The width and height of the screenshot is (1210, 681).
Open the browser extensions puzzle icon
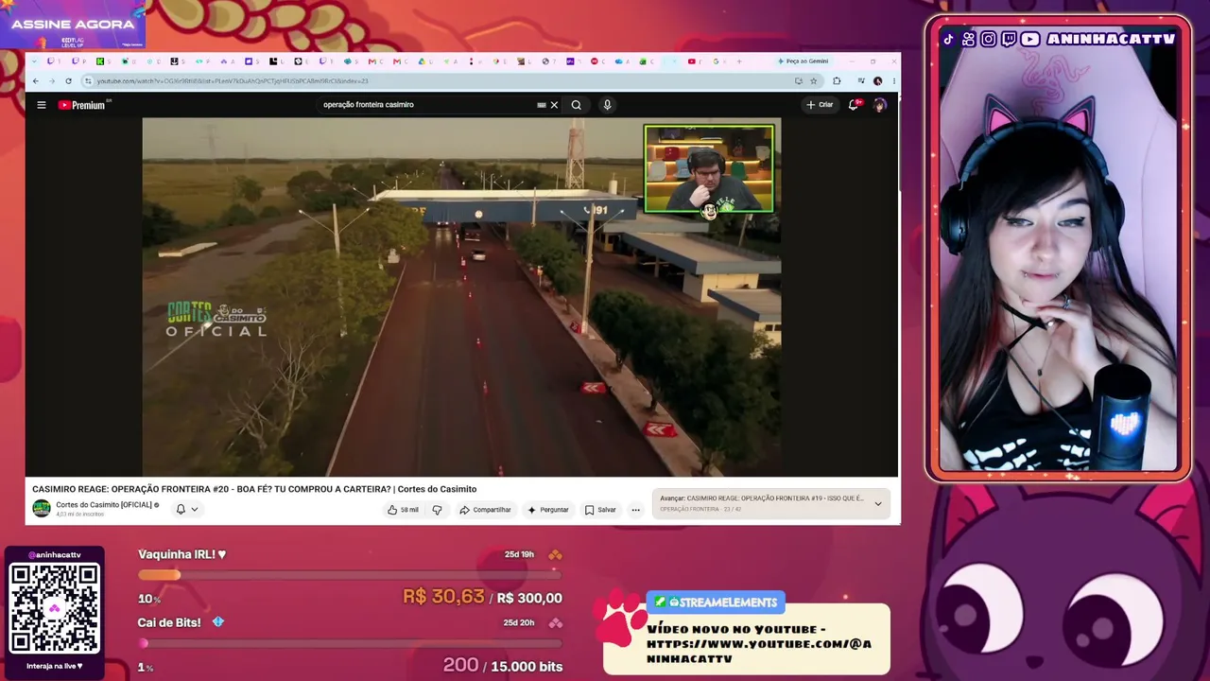(837, 81)
